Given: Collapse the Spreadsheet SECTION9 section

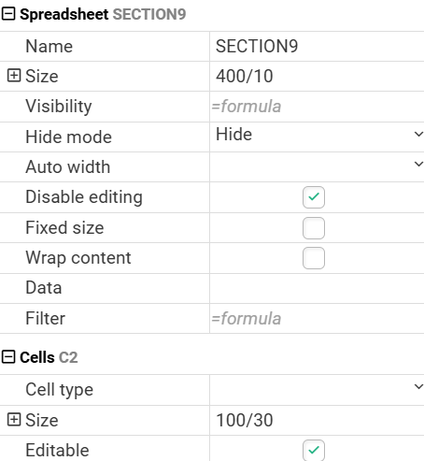Looking at the screenshot, I should pyautogui.click(x=8, y=14).
